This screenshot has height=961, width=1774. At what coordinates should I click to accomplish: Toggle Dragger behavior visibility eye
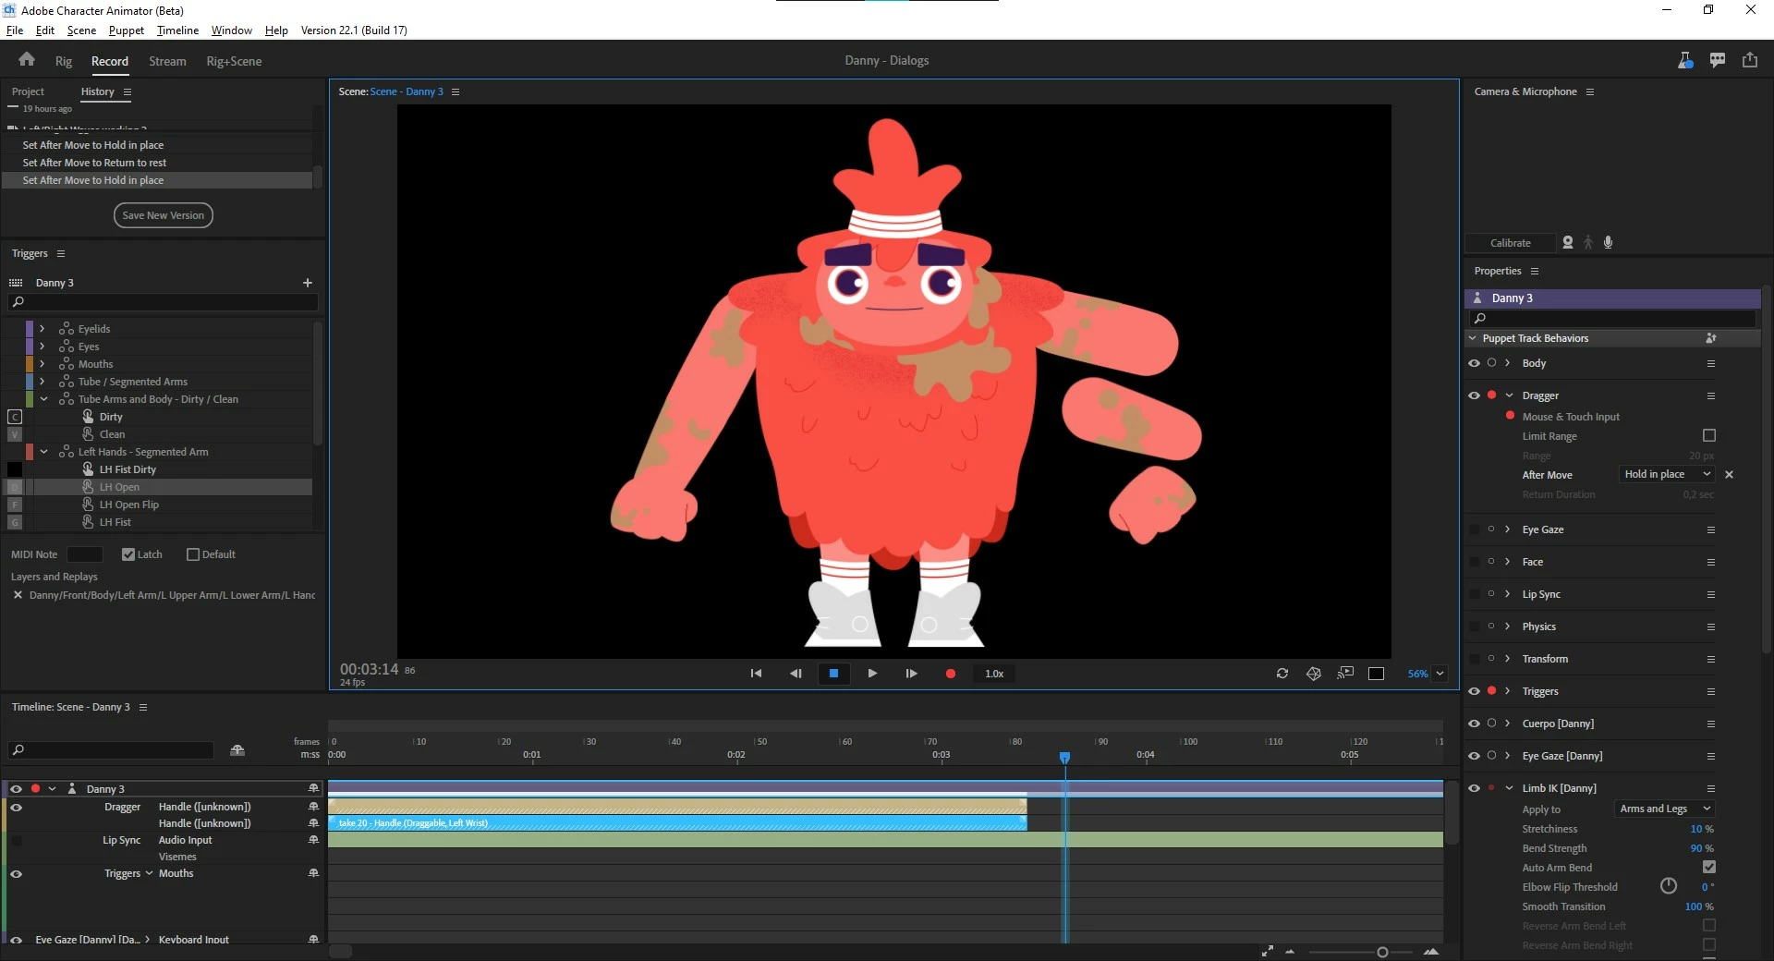click(x=1474, y=395)
